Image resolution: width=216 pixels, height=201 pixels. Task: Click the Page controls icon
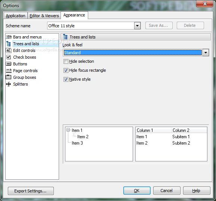[x=9, y=71]
